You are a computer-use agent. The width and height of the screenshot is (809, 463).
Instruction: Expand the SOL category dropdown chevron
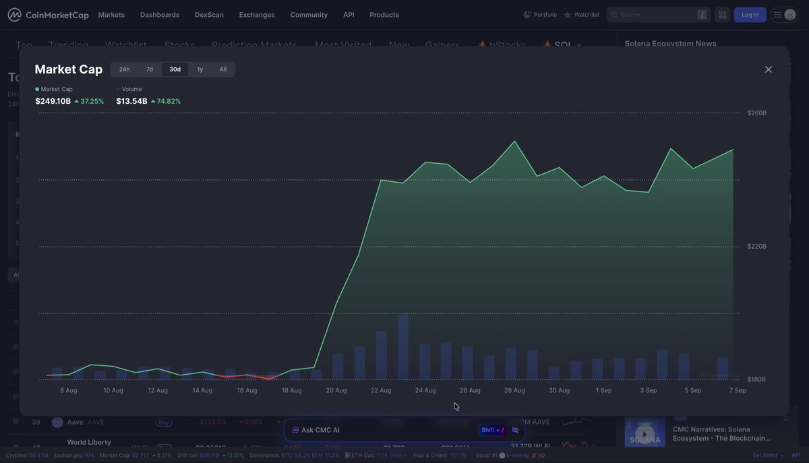(579, 45)
